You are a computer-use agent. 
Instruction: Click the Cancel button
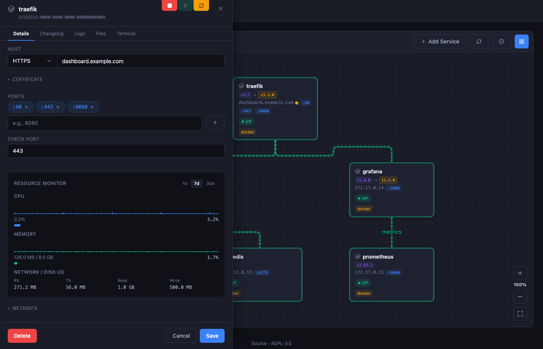tap(181, 336)
